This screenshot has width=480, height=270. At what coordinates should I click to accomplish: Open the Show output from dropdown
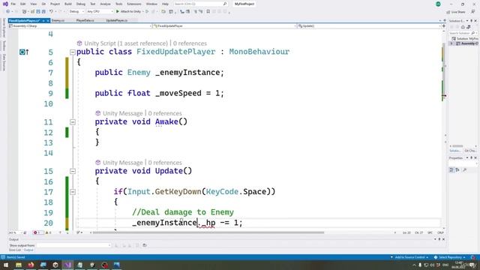click(73, 245)
